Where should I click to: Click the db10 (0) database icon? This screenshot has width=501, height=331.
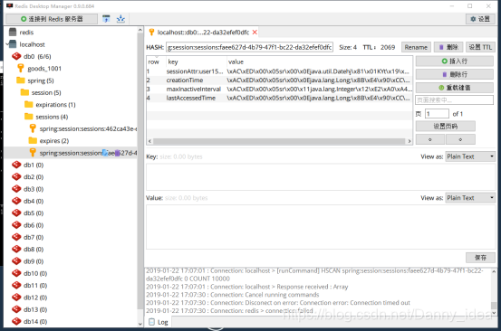coord(16,273)
